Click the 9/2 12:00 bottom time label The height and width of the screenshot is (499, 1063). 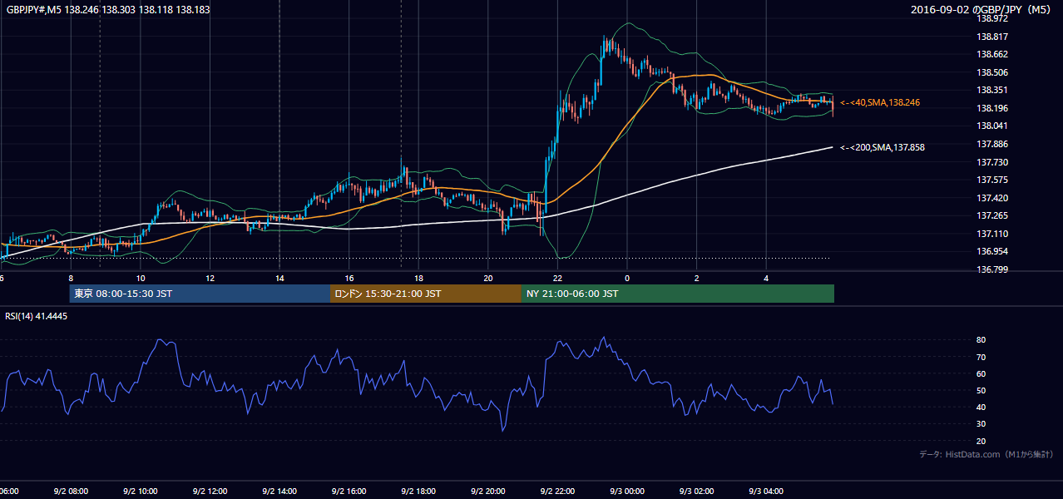210,492
